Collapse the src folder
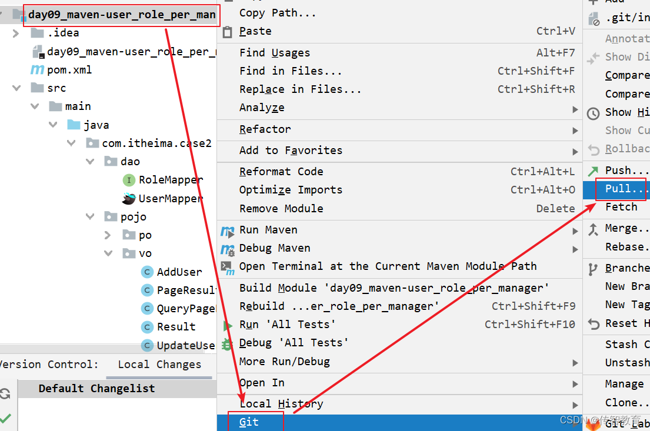Image resolution: width=650 pixels, height=431 pixels. point(17,88)
